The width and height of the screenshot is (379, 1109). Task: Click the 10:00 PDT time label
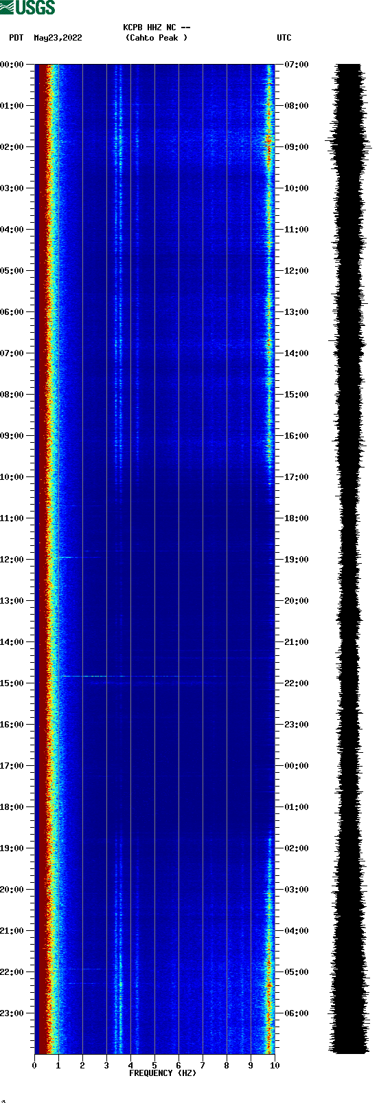(12, 477)
